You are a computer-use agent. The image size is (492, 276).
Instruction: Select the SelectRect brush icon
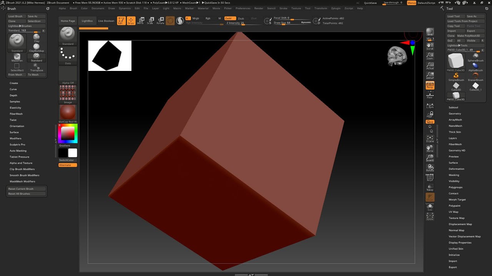pyautogui.click(x=17, y=67)
